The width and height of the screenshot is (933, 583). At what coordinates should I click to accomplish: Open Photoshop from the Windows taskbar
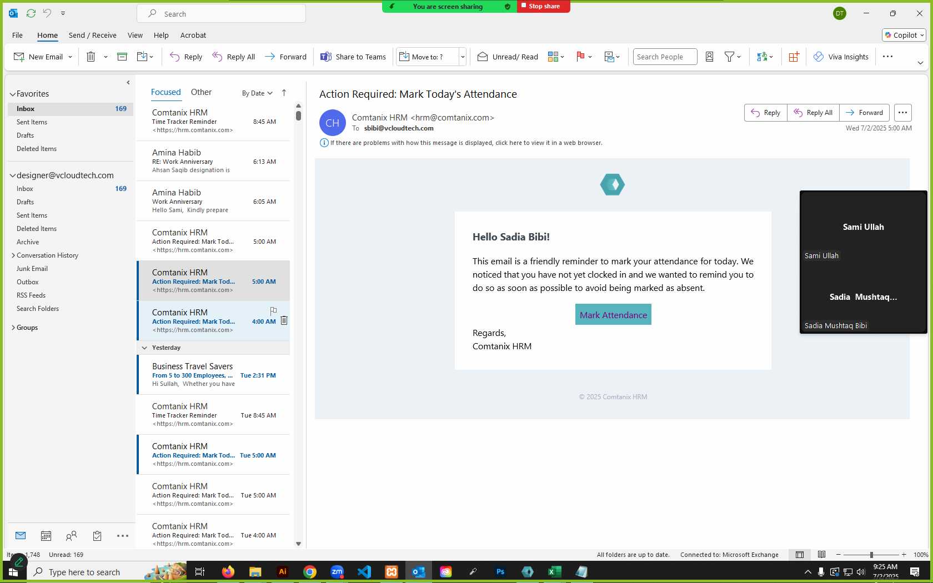pos(500,572)
